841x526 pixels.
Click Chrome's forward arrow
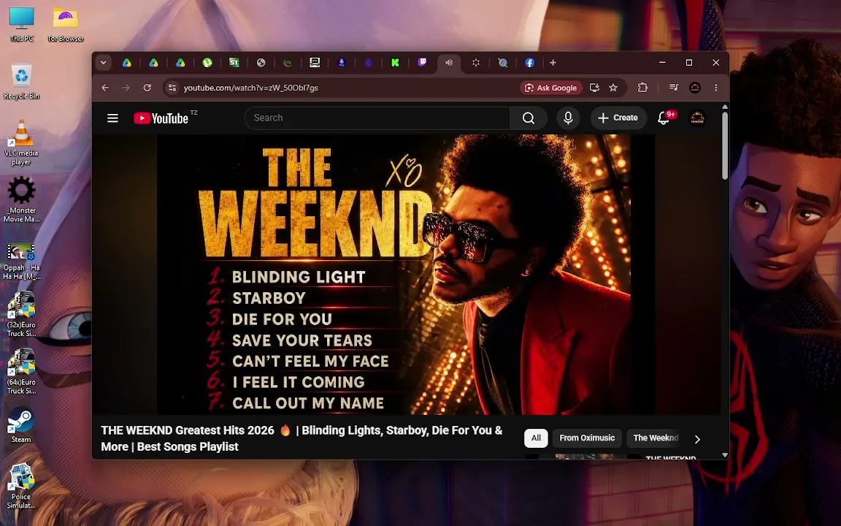click(126, 88)
